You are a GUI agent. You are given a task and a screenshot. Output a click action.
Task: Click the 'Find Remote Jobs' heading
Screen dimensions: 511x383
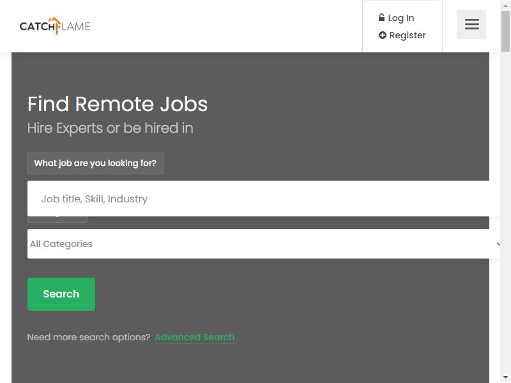point(118,104)
